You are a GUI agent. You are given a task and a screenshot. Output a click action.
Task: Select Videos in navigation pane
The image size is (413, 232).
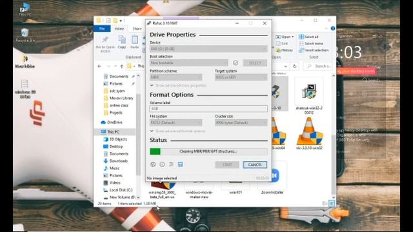115,182
